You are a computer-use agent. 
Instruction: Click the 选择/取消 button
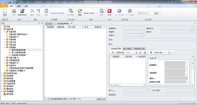120,52
